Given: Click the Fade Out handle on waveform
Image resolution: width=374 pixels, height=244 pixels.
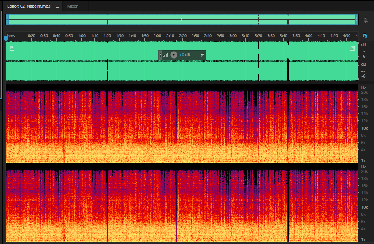Looking at the screenshot, I should (x=352, y=48).
